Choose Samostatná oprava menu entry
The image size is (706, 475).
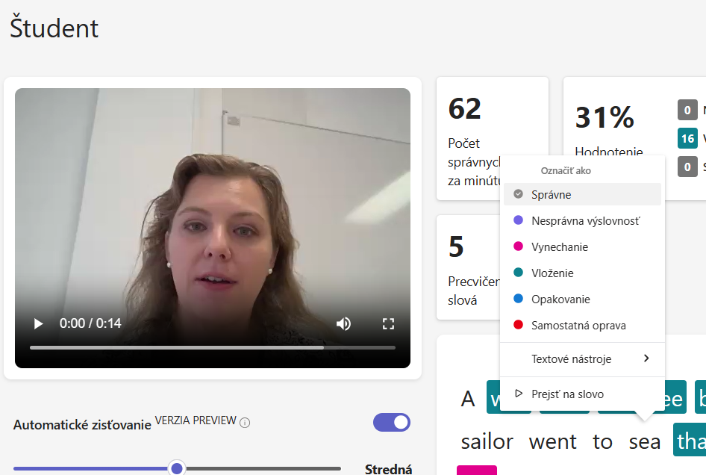pos(582,325)
